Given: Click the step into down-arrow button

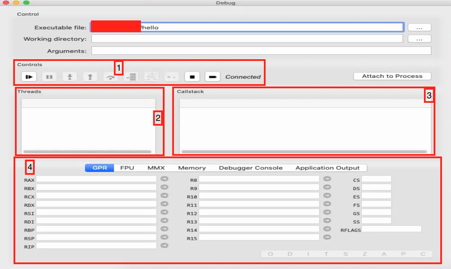Looking at the screenshot, I should [x=70, y=77].
